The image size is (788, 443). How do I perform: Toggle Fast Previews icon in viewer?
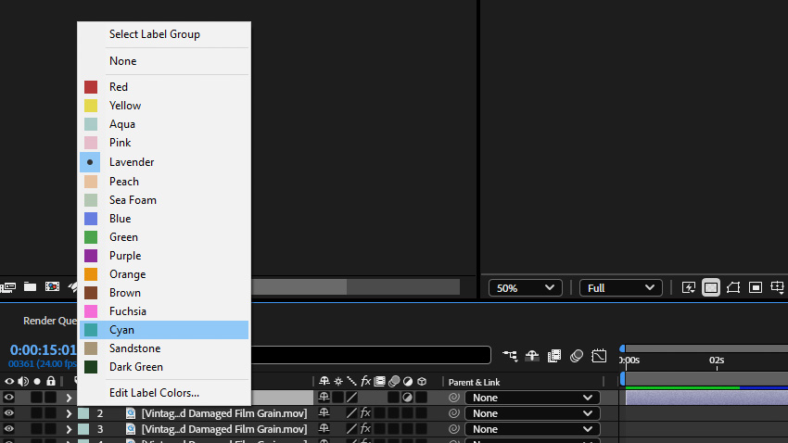pos(689,288)
